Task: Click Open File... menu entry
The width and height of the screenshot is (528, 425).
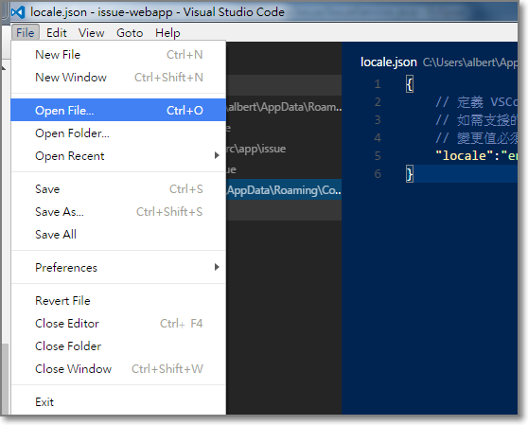Action: click(x=118, y=110)
